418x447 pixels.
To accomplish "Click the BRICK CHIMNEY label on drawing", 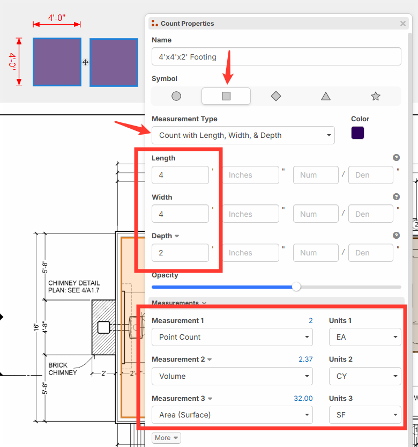I will [63, 369].
